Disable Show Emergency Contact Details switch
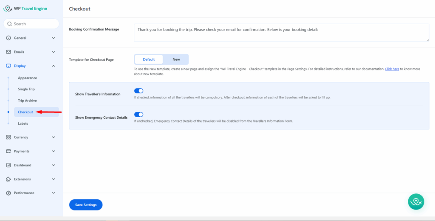Image resolution: width=435 pixels, height=221 pixels. 138,115
